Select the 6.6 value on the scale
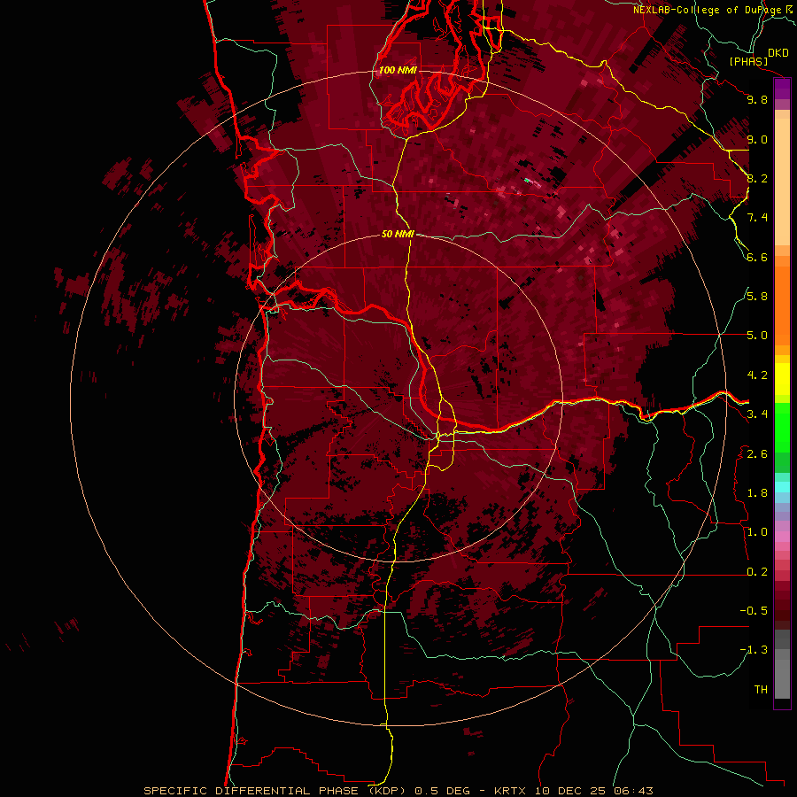 point(757,257)
